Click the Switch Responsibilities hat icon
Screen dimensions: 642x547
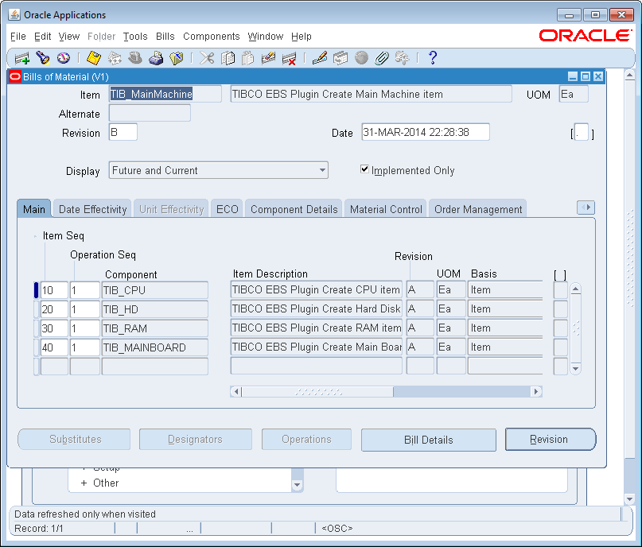[135, 58]
